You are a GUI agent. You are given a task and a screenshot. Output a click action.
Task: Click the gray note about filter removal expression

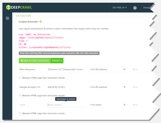point(59,53)
